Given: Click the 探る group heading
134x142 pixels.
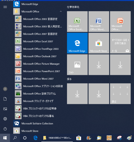Looking at the screenshot, I should click(x=69, y=79).
